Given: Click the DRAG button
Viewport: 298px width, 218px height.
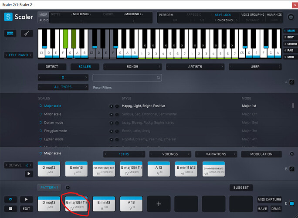Looking at the screenshot, I should point(276,209).
